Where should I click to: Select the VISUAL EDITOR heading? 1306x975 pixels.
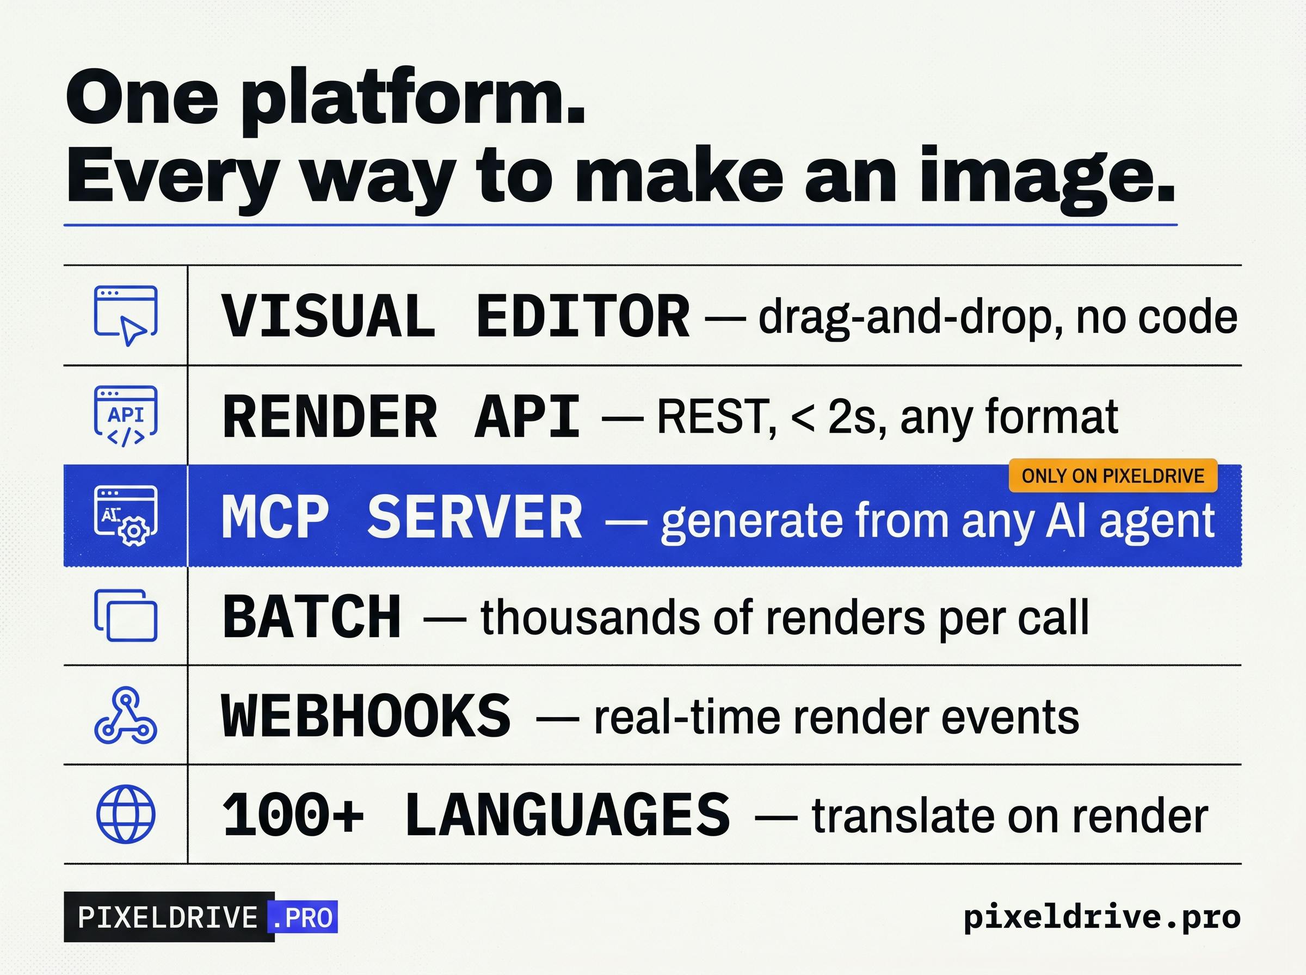(x=455, y=316)
